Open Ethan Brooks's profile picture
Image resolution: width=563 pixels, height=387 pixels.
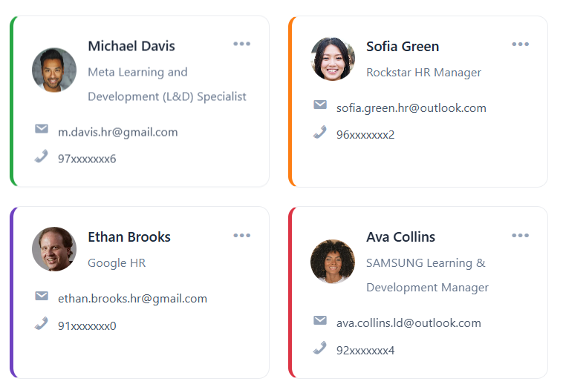coord(54,249)
